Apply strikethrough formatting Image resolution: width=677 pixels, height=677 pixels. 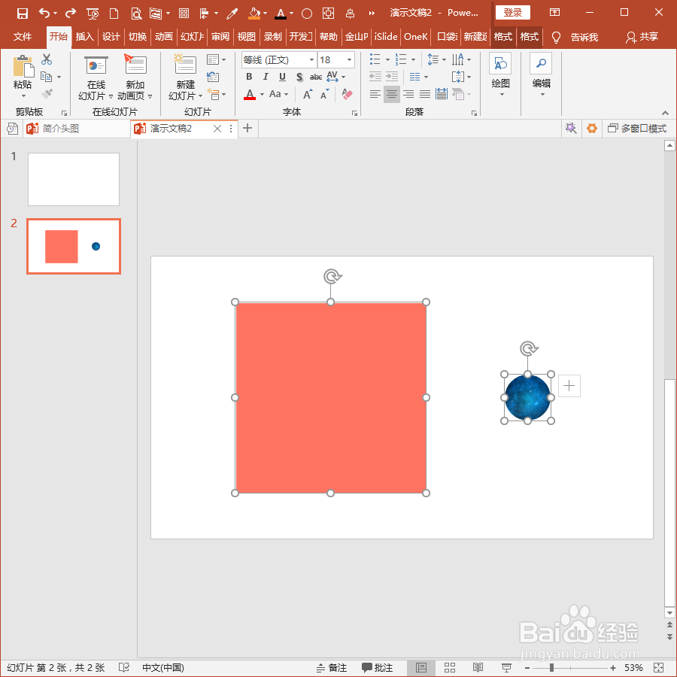(x=316, y=77)
